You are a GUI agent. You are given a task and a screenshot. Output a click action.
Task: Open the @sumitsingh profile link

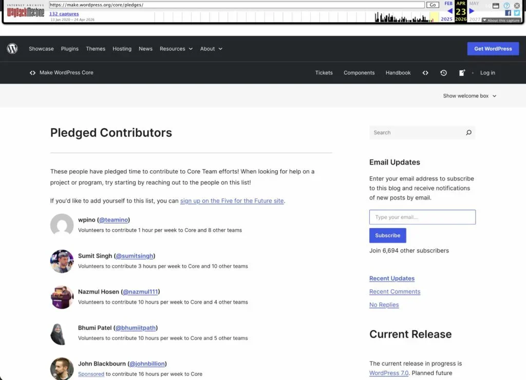coord(135,256)
